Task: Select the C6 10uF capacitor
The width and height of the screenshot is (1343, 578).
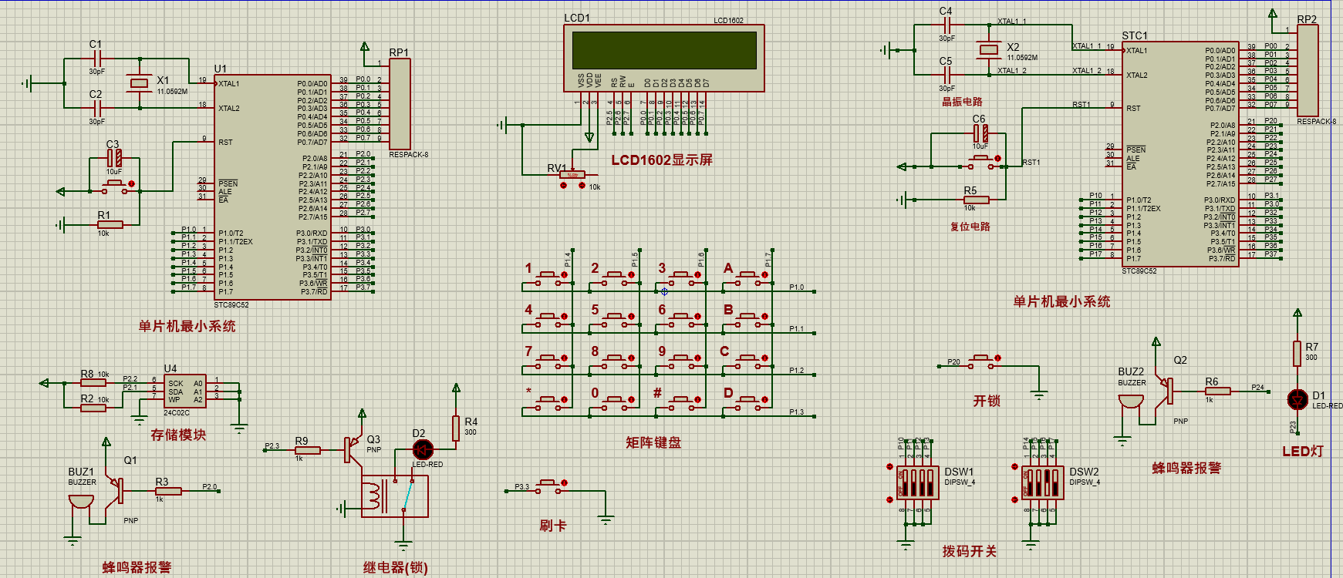Action: [980, 133]
